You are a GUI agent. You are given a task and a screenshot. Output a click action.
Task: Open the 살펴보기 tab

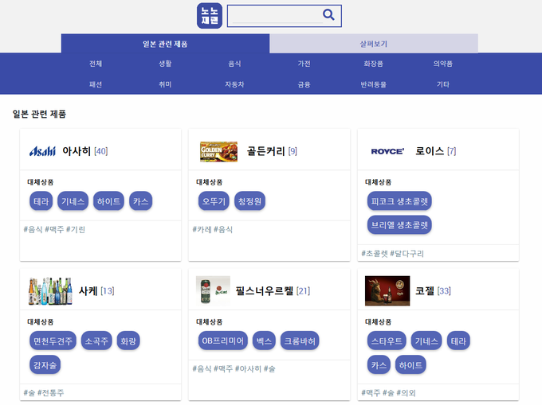[x=374, y=44]
